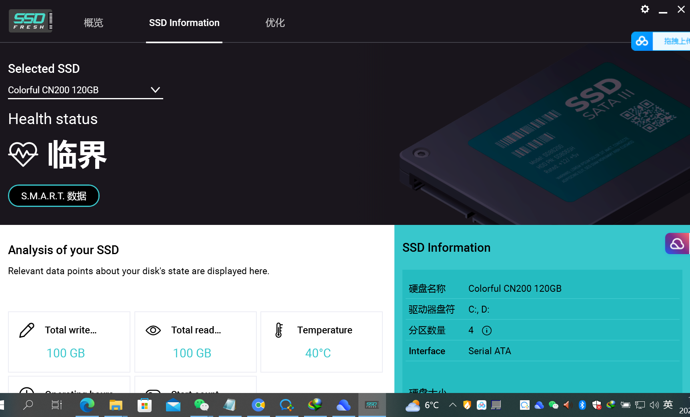The image size is (690, 417).
Task: Click the Colorful CN200 120GB selection text
Action: pyautogui.click(x=53, y=90)
